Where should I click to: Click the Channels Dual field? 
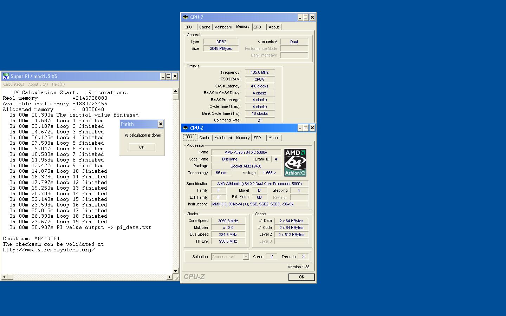(294, 42)
